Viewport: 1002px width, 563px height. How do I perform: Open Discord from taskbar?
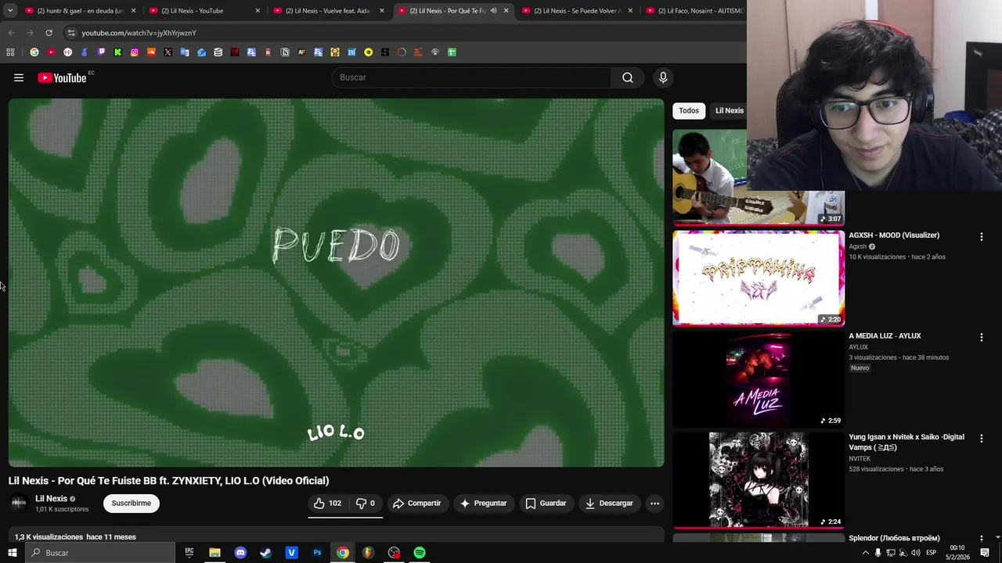(x=240, y=553)
